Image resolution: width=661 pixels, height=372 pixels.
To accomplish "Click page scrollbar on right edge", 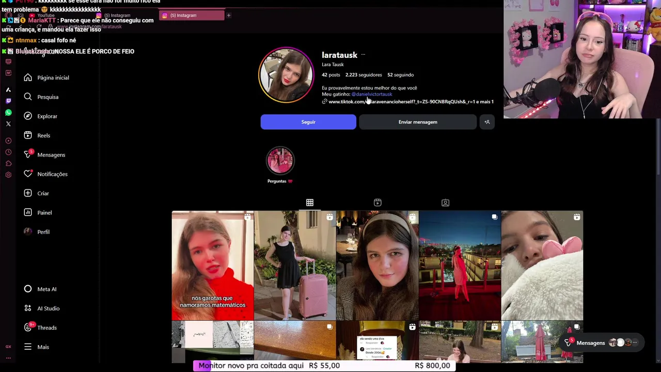I will click(658, 147).
